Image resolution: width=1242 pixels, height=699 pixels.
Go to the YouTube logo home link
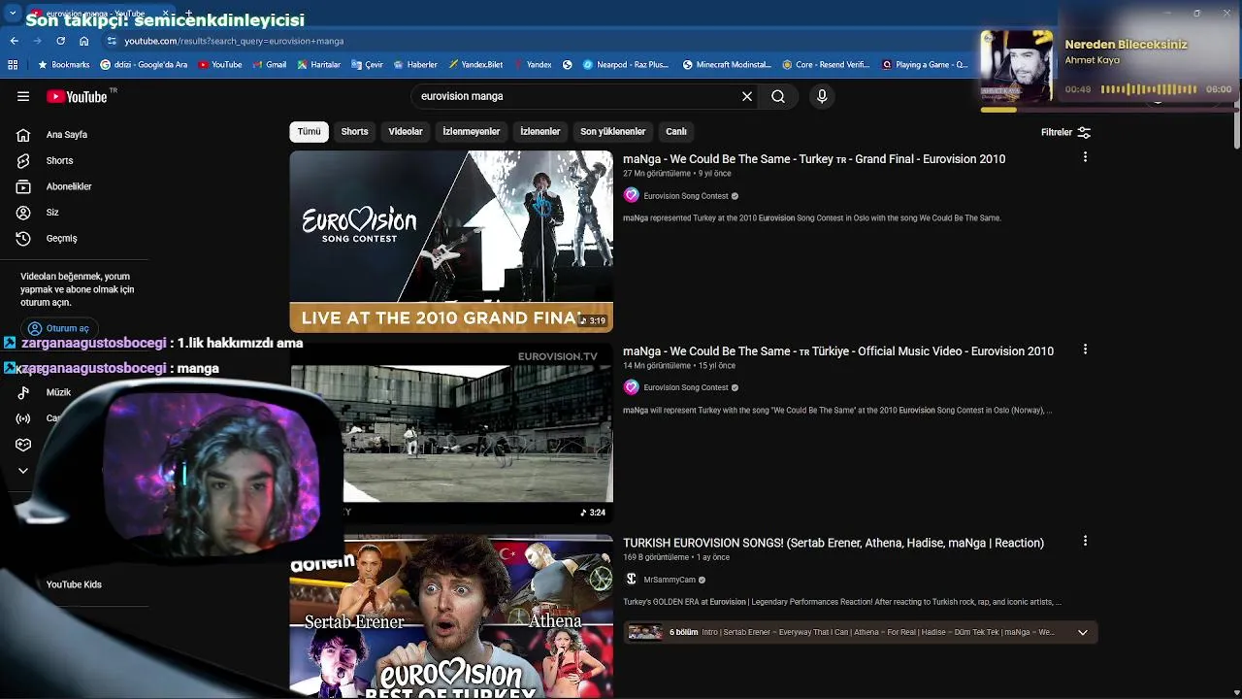coord(77,96)
